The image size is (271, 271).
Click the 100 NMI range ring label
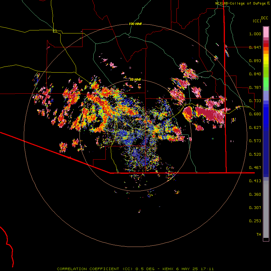tap(135, 24)
